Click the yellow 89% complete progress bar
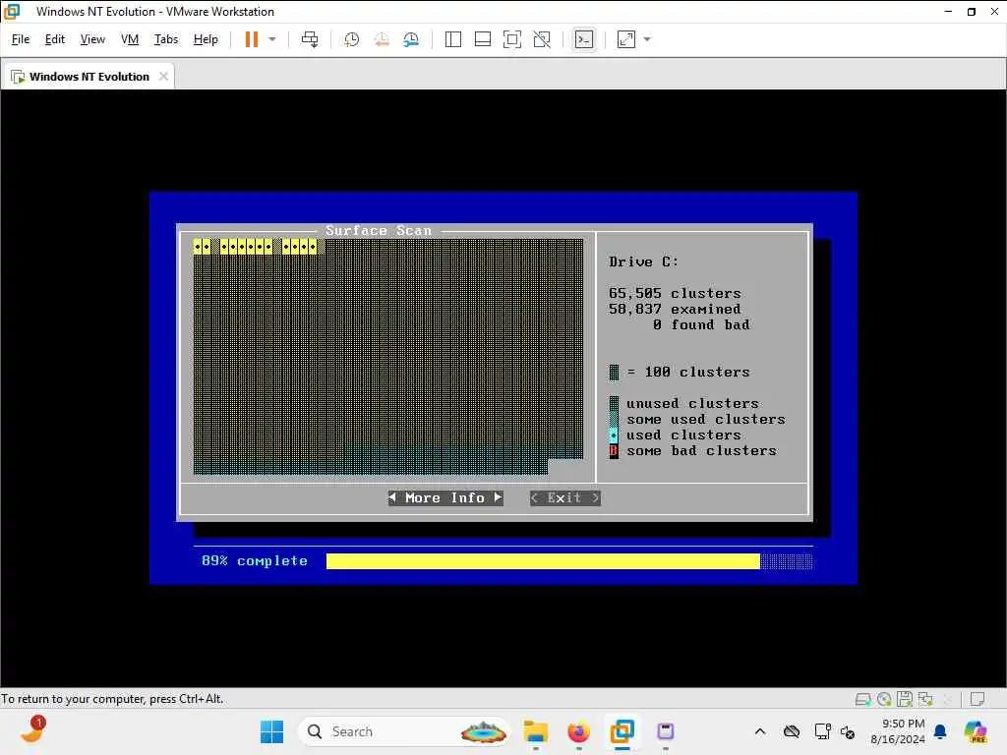Image resolution: width=1007 pixels, height=755 pixels. click(x=543, y=561)
